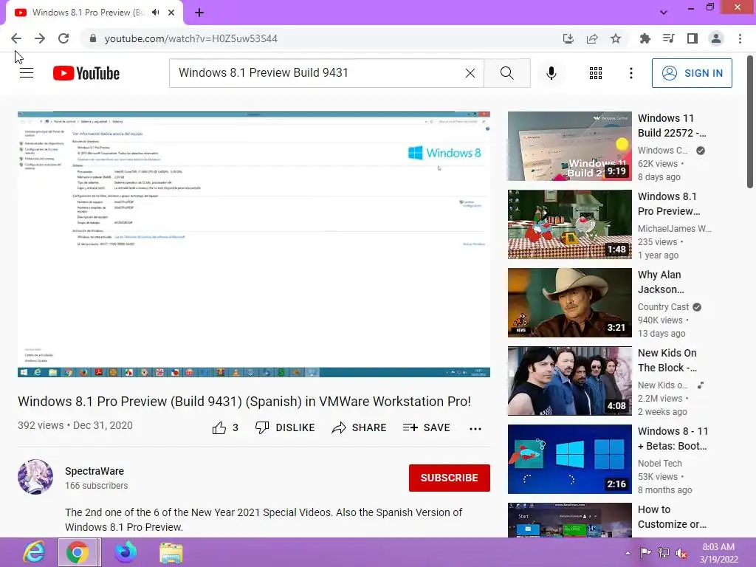The image size is (756, 567).
Task: Open Windows 8 - 11 + Betas thumbnail
Action: pos(569,459)
